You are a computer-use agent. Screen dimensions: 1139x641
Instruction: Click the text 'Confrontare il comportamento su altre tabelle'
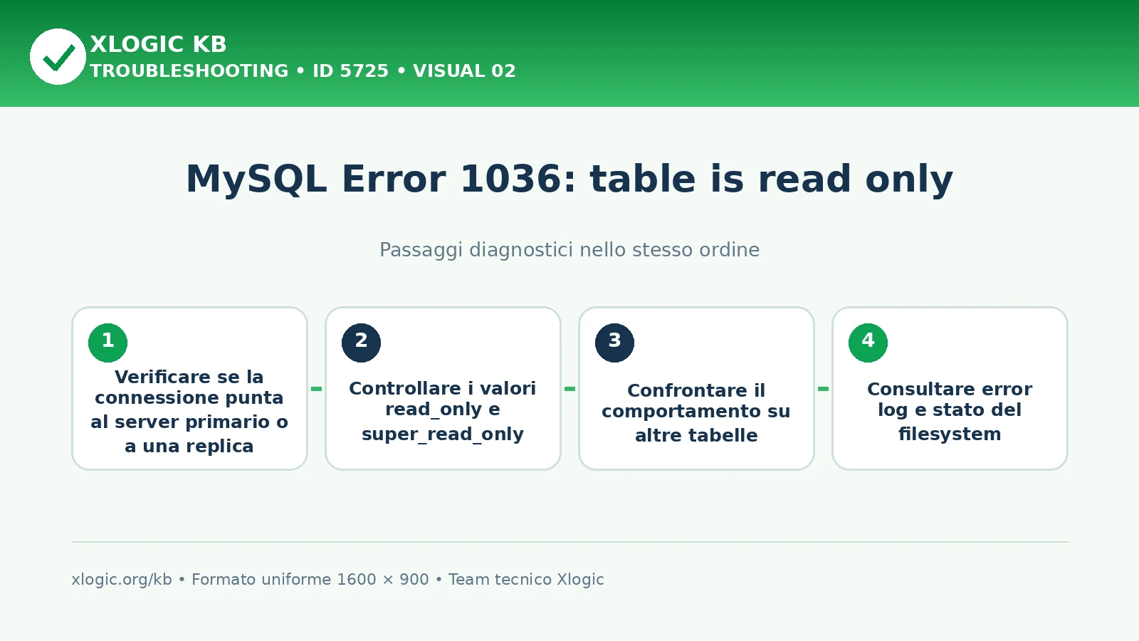696,412
